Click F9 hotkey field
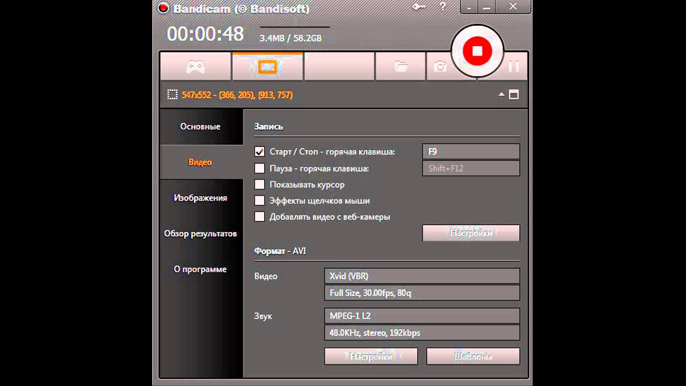Screen dimensions: 686x386 (x=471, y=152)
